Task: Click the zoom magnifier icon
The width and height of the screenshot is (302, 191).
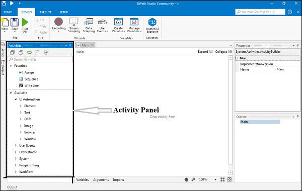Action: coord(193,179)
